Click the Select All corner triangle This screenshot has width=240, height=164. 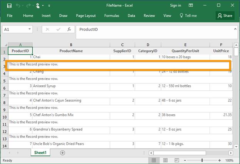(x=5, y=45)
